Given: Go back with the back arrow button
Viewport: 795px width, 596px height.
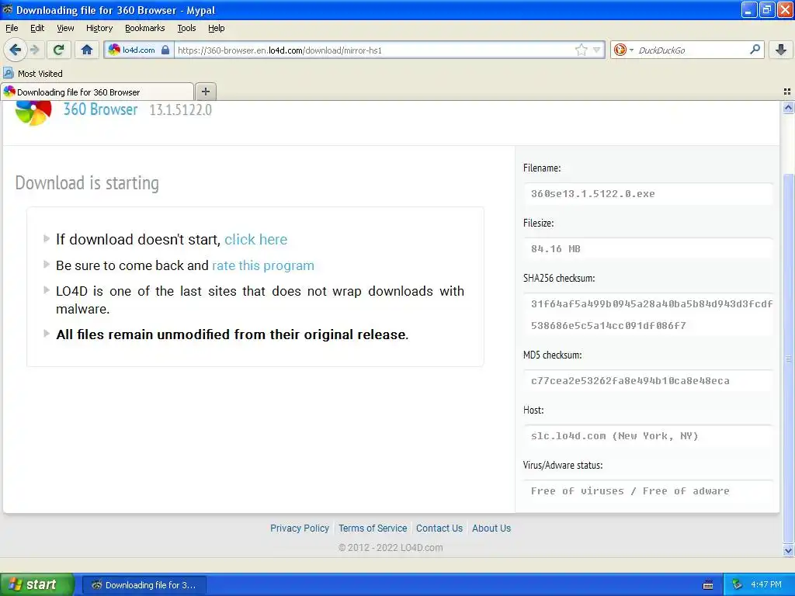Looking at the screenshot, I should pos(16,50).
